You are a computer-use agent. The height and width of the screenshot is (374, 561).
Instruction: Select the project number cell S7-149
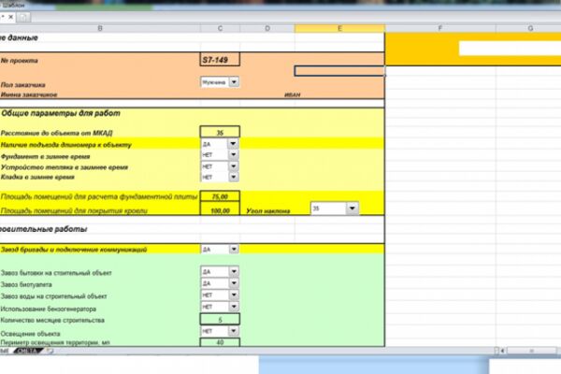coord(220,60)
